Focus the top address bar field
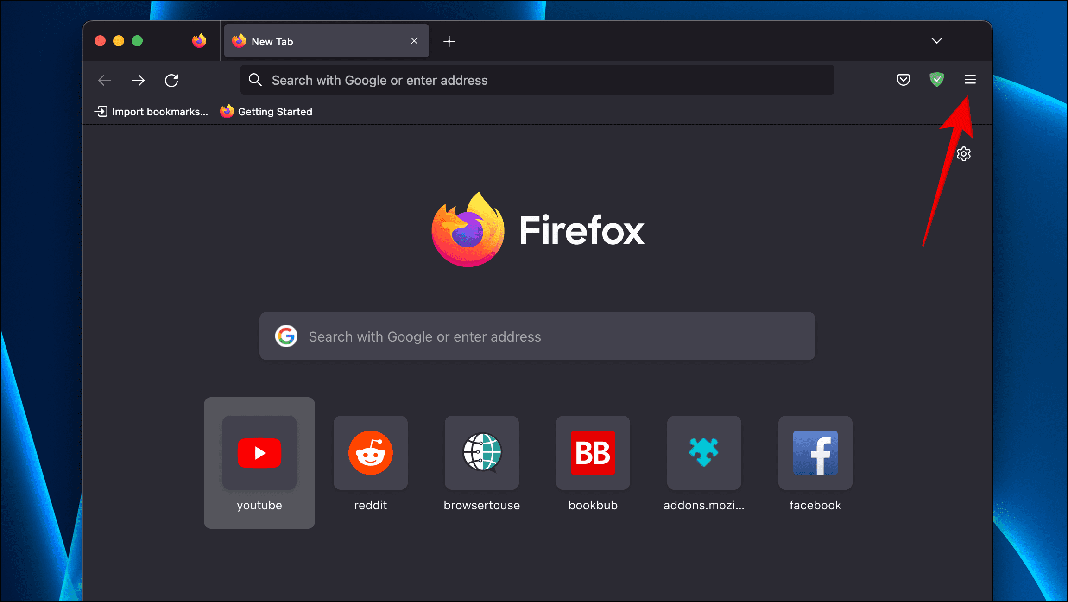Viewport: 1068px width, 602px height. pos(537,80)
